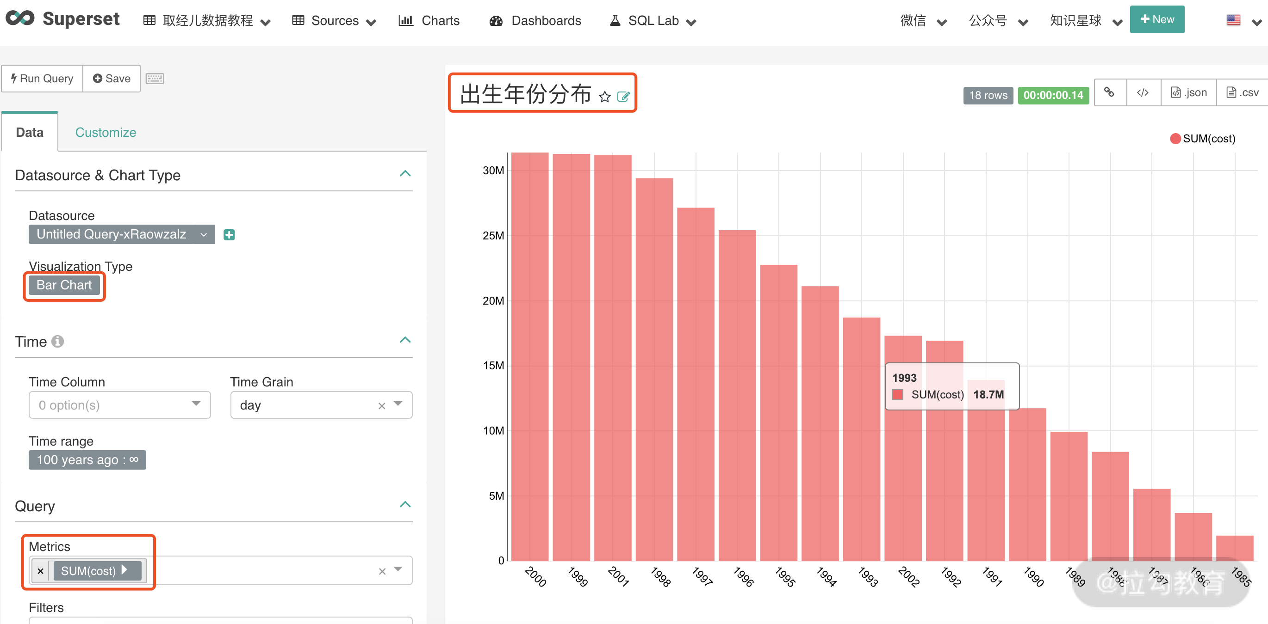Add new datasource with green plus icon
Screen dimensions: 1268x624
229,234
